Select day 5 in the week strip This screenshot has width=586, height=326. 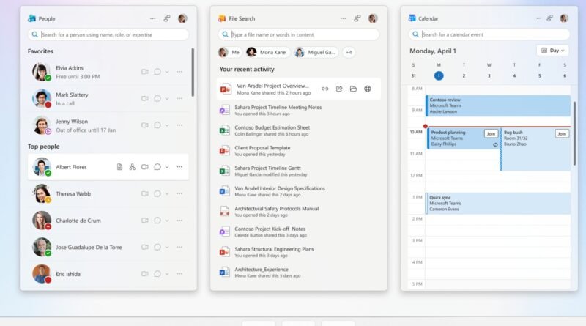539,76
